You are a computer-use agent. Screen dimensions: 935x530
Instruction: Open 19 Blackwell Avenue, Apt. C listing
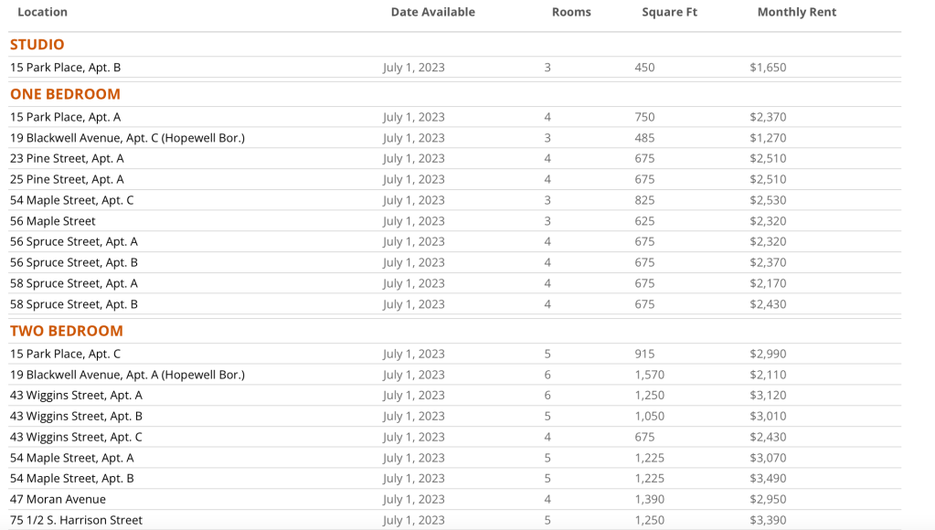pyautogui.click(x=127, y=138)
